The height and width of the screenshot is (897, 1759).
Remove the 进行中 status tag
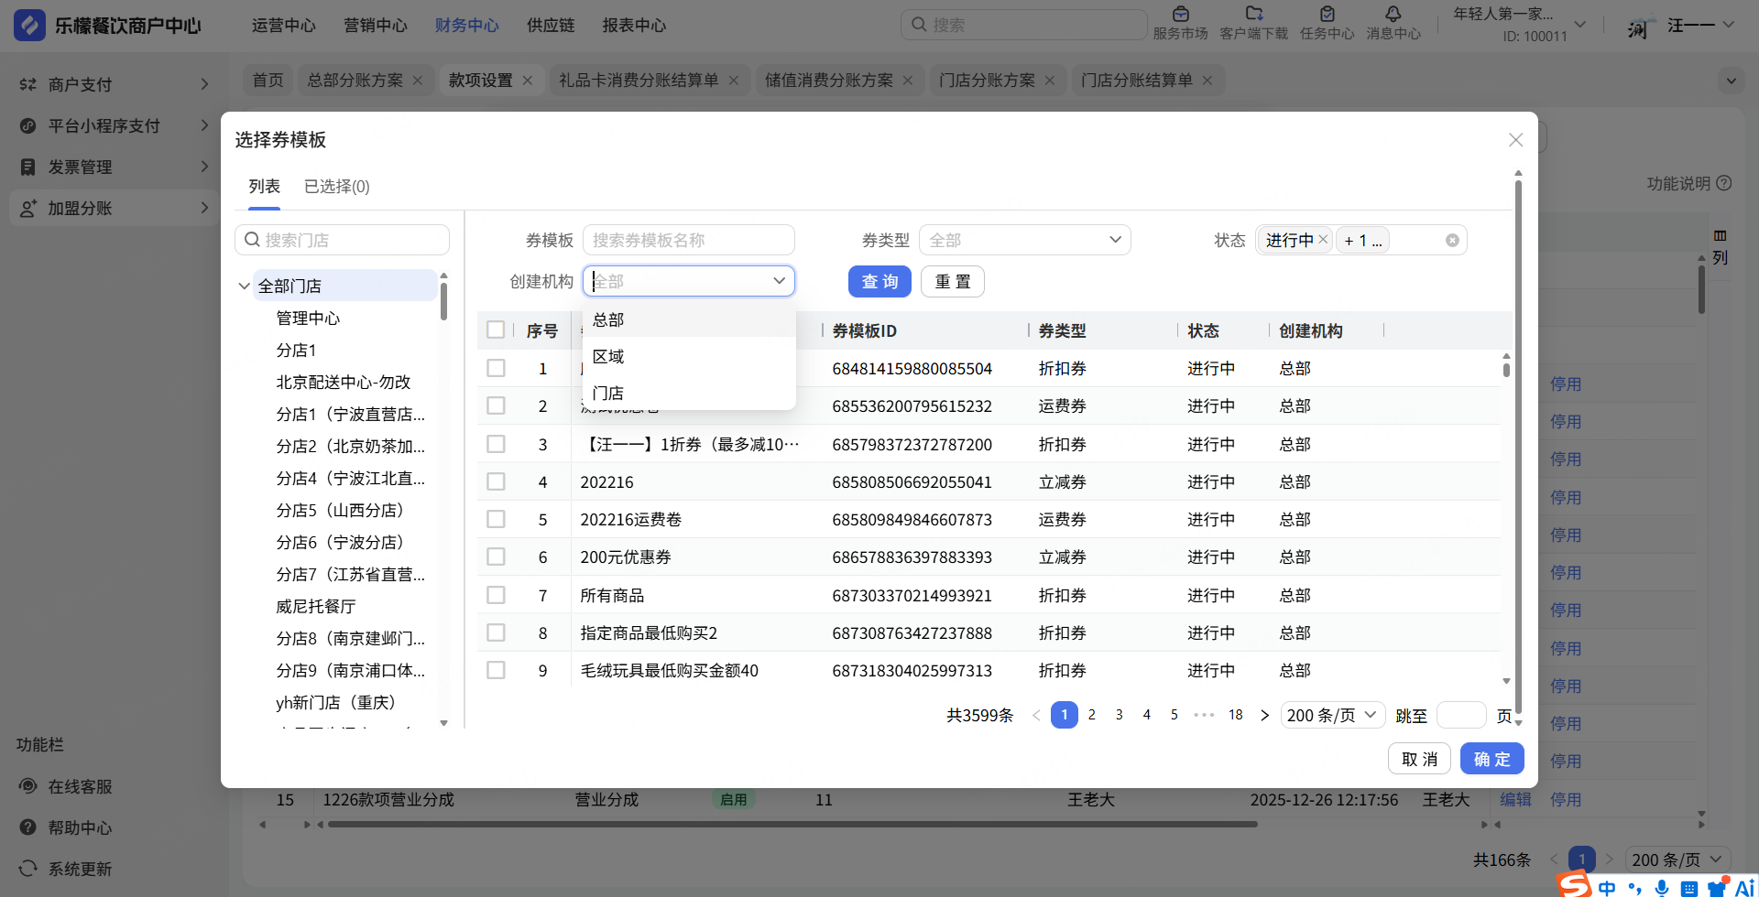[1323, 240]
